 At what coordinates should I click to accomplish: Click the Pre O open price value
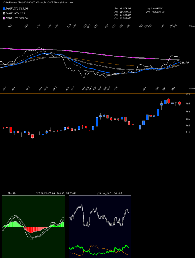(122, 8)
